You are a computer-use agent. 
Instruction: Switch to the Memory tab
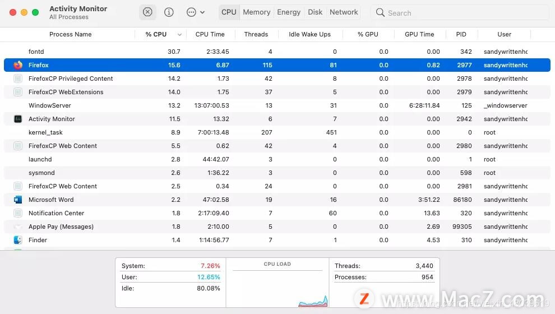point(257,12)
